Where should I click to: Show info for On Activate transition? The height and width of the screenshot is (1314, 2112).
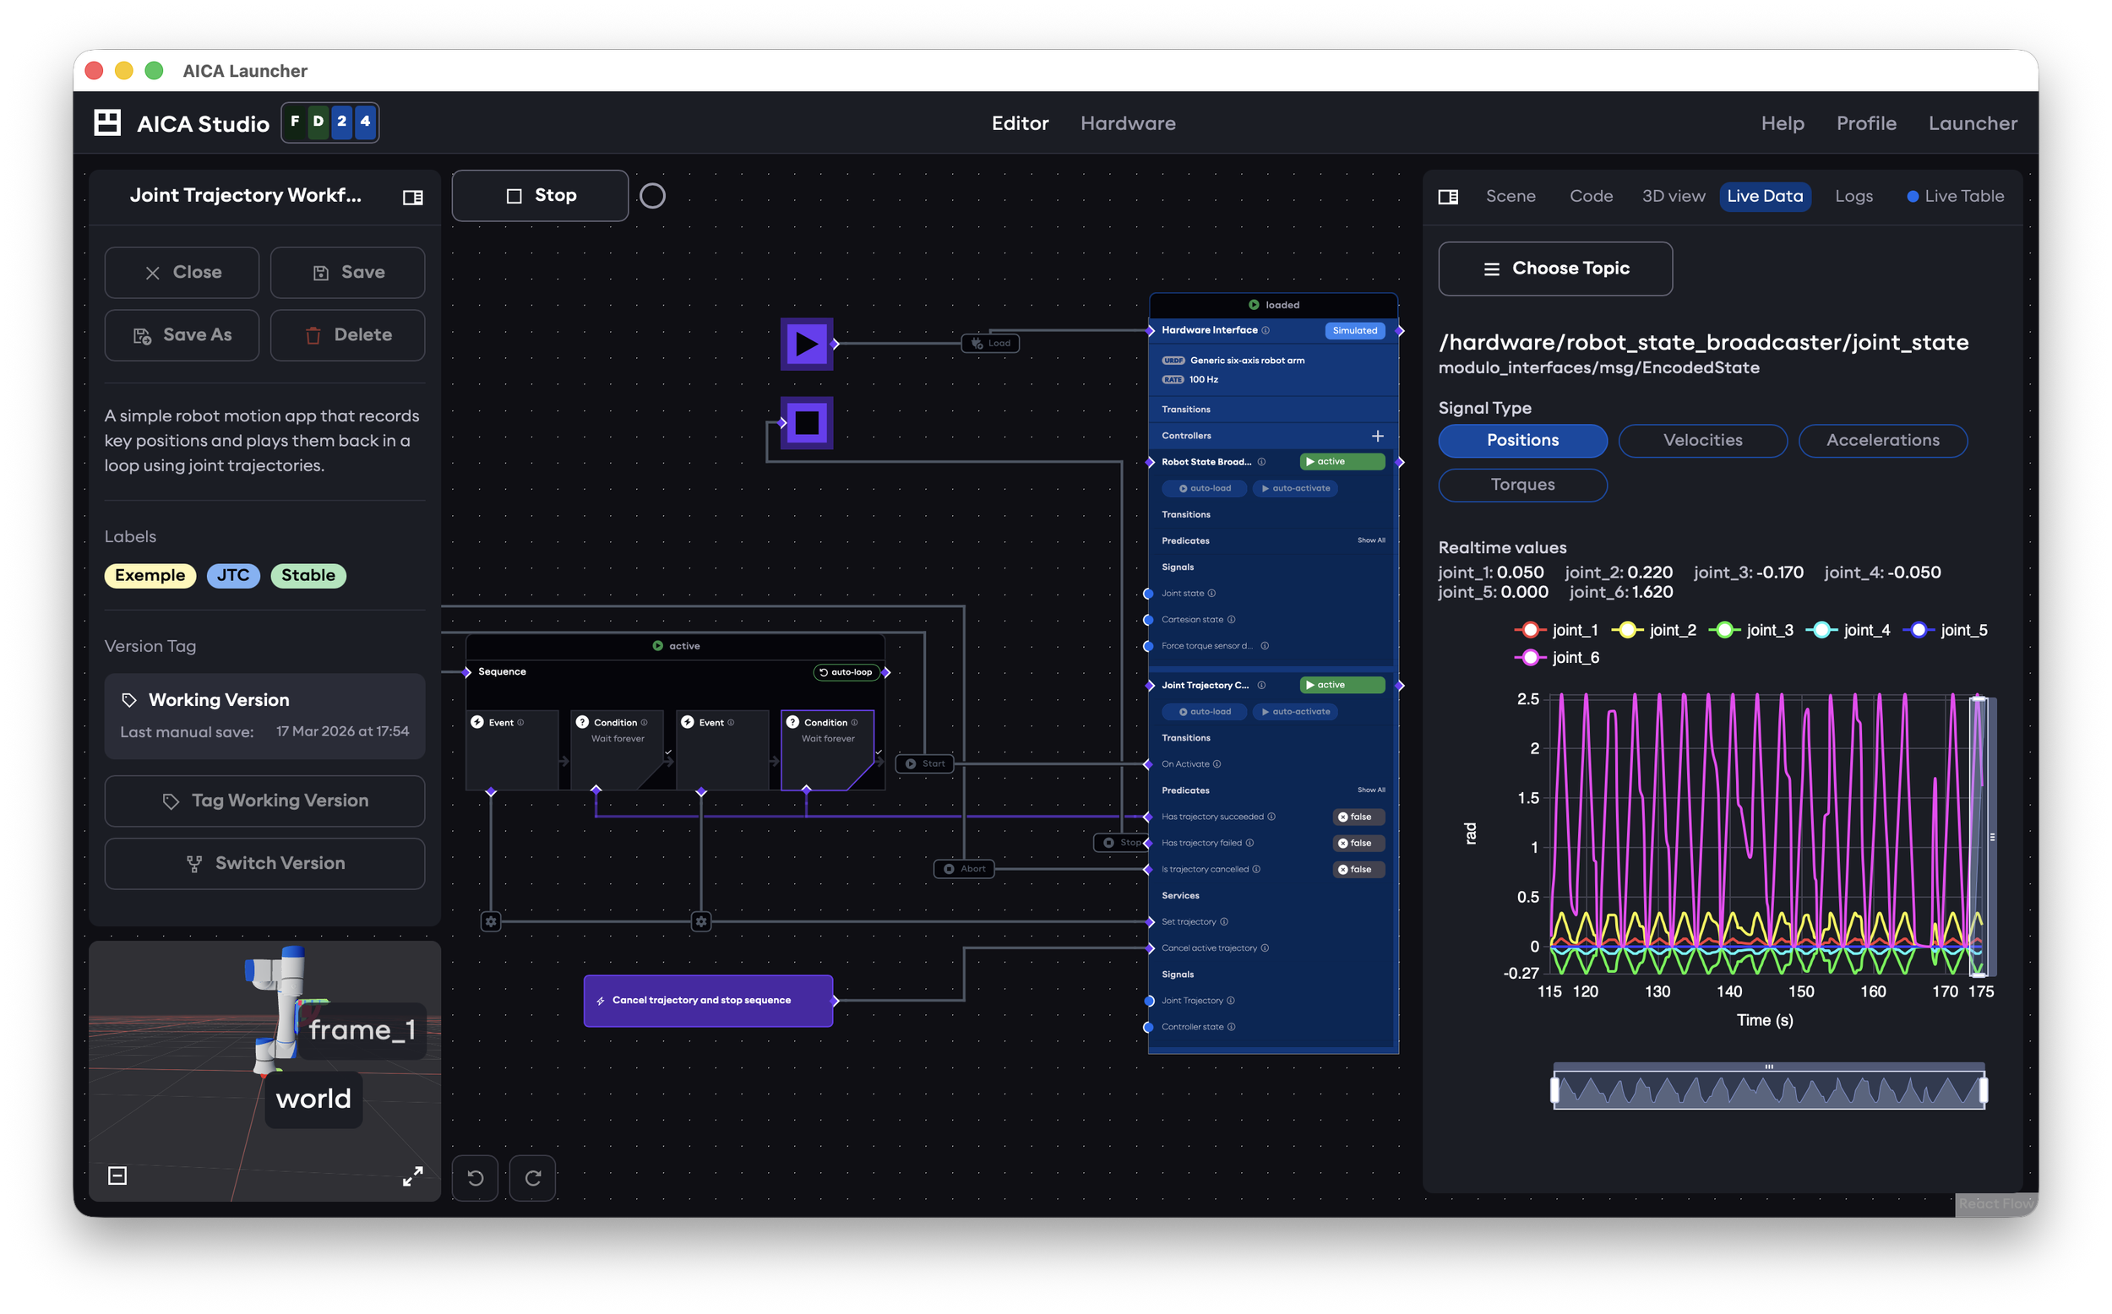point(1217,765)
